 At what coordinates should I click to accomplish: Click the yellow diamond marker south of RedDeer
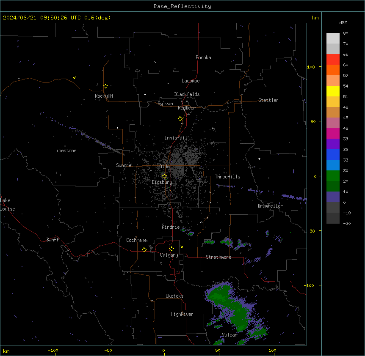pos(180,118)
